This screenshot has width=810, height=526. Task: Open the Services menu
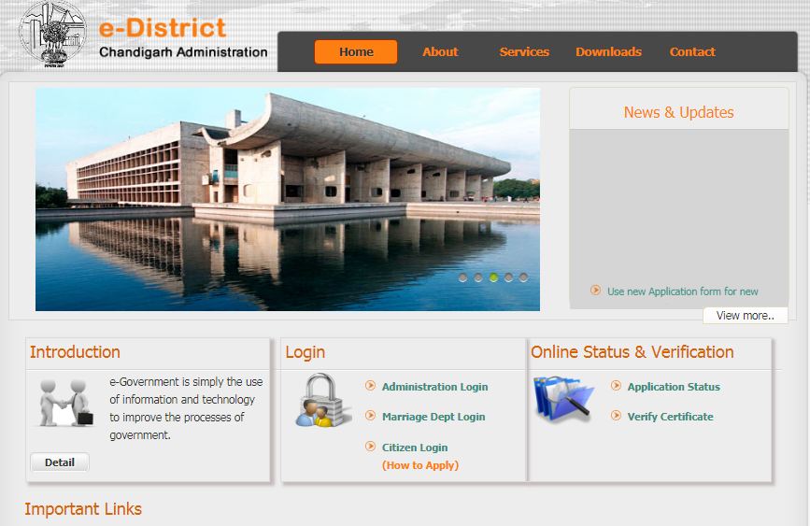point(524,51)
